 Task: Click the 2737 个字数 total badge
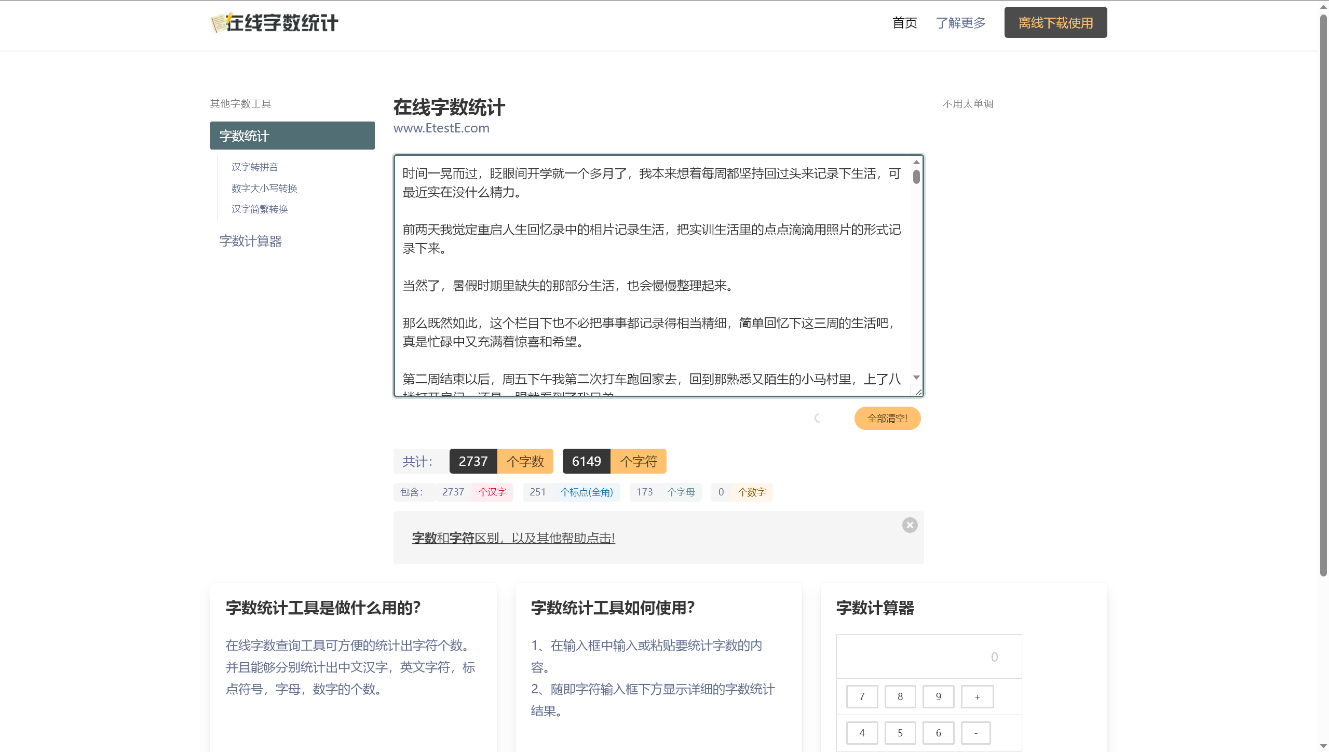(501, 461)
